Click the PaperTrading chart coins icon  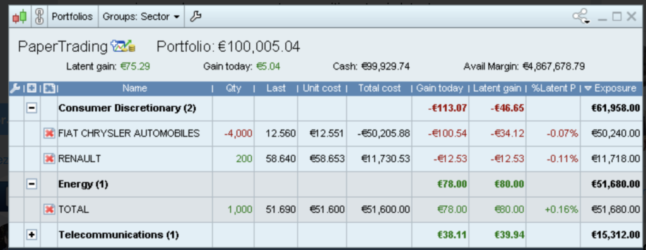pyautogui.click(x=123, y=46)
